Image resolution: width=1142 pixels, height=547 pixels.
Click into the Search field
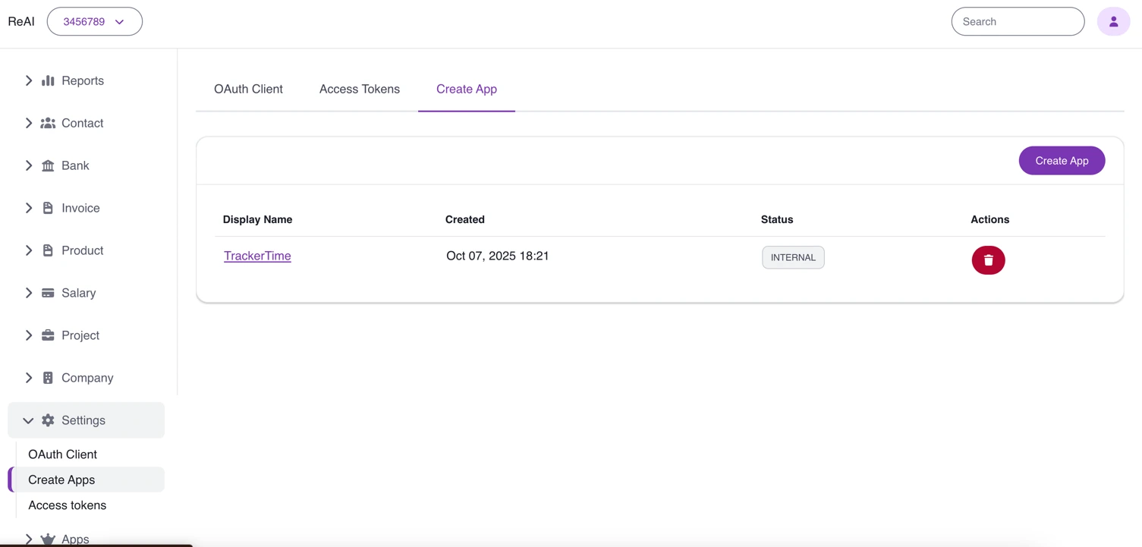pos(1017,21)
